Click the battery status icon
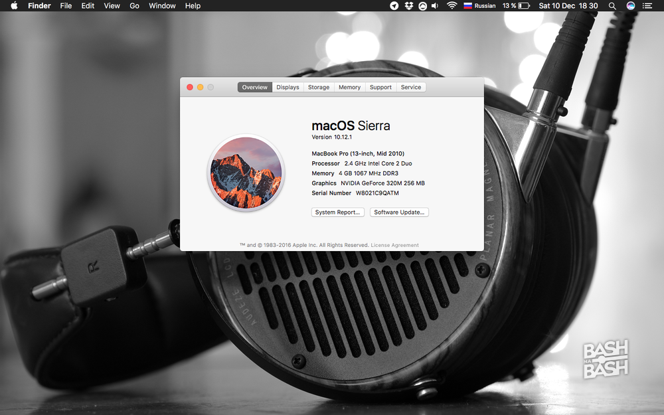 525,5
